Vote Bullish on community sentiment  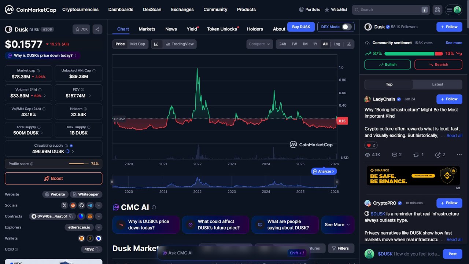tap(388, 65)
